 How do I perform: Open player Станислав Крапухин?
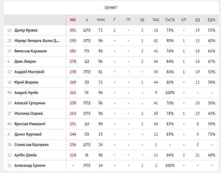tap(32, 145)
